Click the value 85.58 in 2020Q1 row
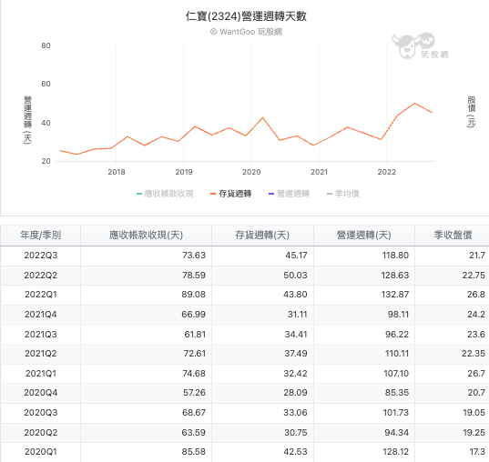 [x=194, y=452]
